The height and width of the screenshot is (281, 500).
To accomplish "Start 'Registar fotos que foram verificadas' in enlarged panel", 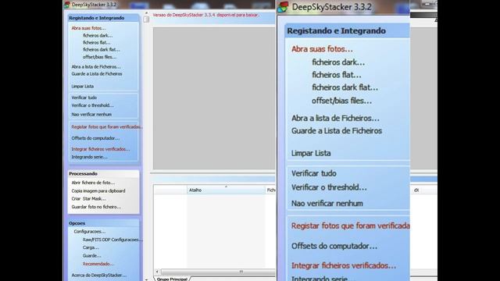I will point(351,226).
